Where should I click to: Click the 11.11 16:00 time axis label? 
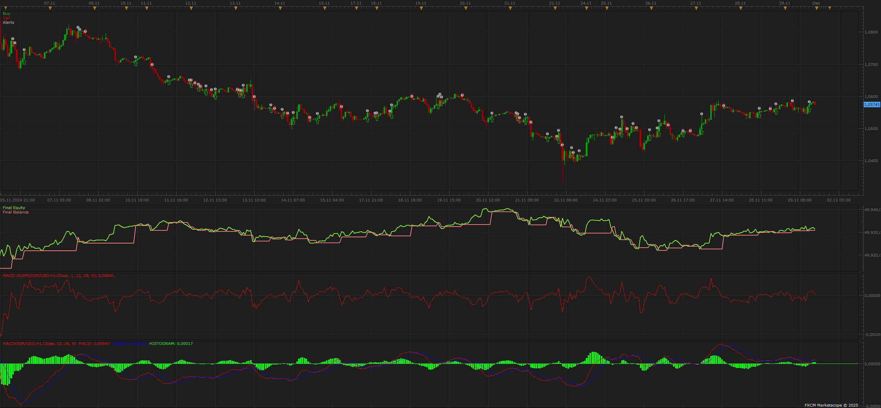176,200
